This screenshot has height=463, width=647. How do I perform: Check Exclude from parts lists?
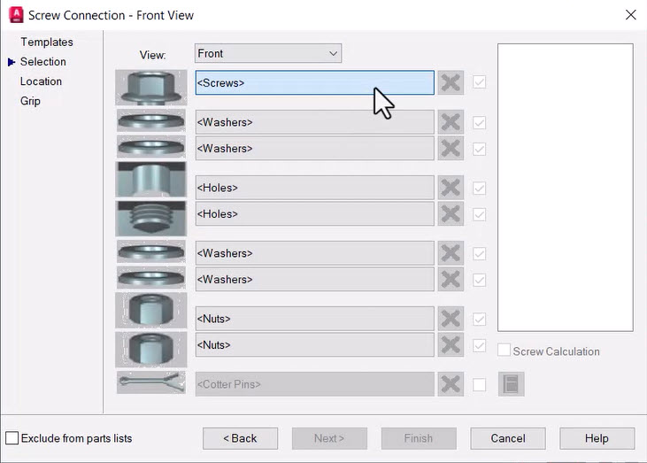pyautogui.click(x=12, y=438)
